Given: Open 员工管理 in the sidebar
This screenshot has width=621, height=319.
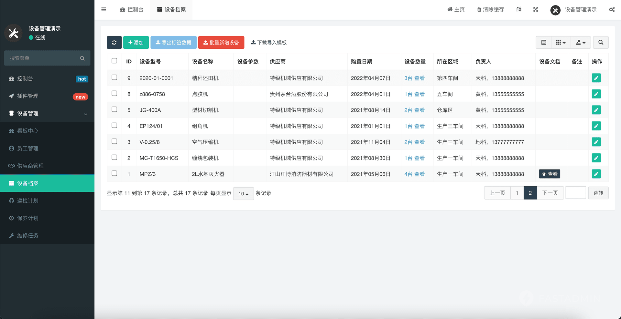Looking at the screenshot, I should 47,148.
